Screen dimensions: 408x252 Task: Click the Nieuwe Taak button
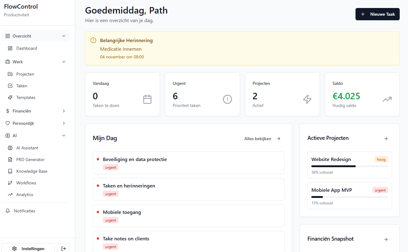tap(377, 14)
